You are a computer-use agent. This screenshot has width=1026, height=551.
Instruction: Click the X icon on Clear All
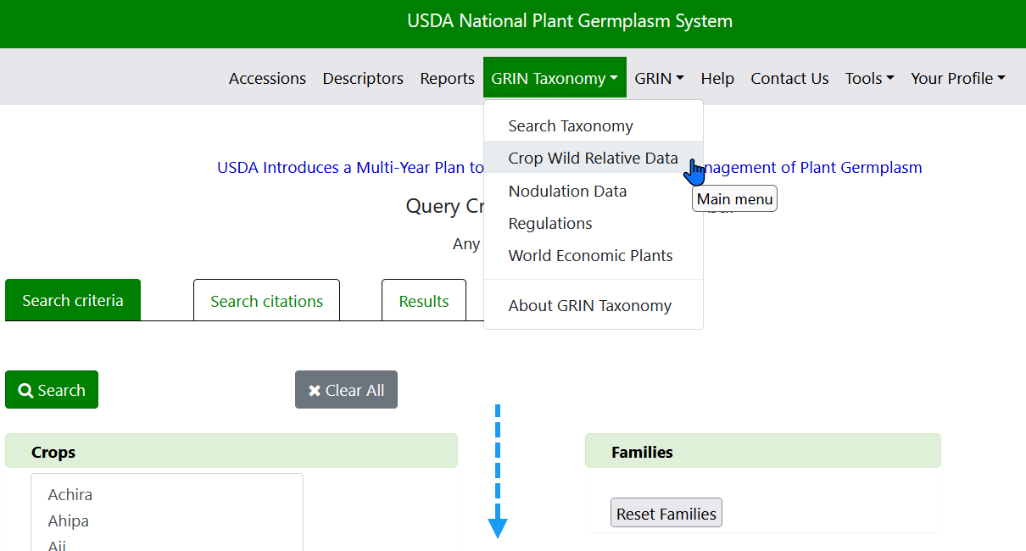(315, 391)
